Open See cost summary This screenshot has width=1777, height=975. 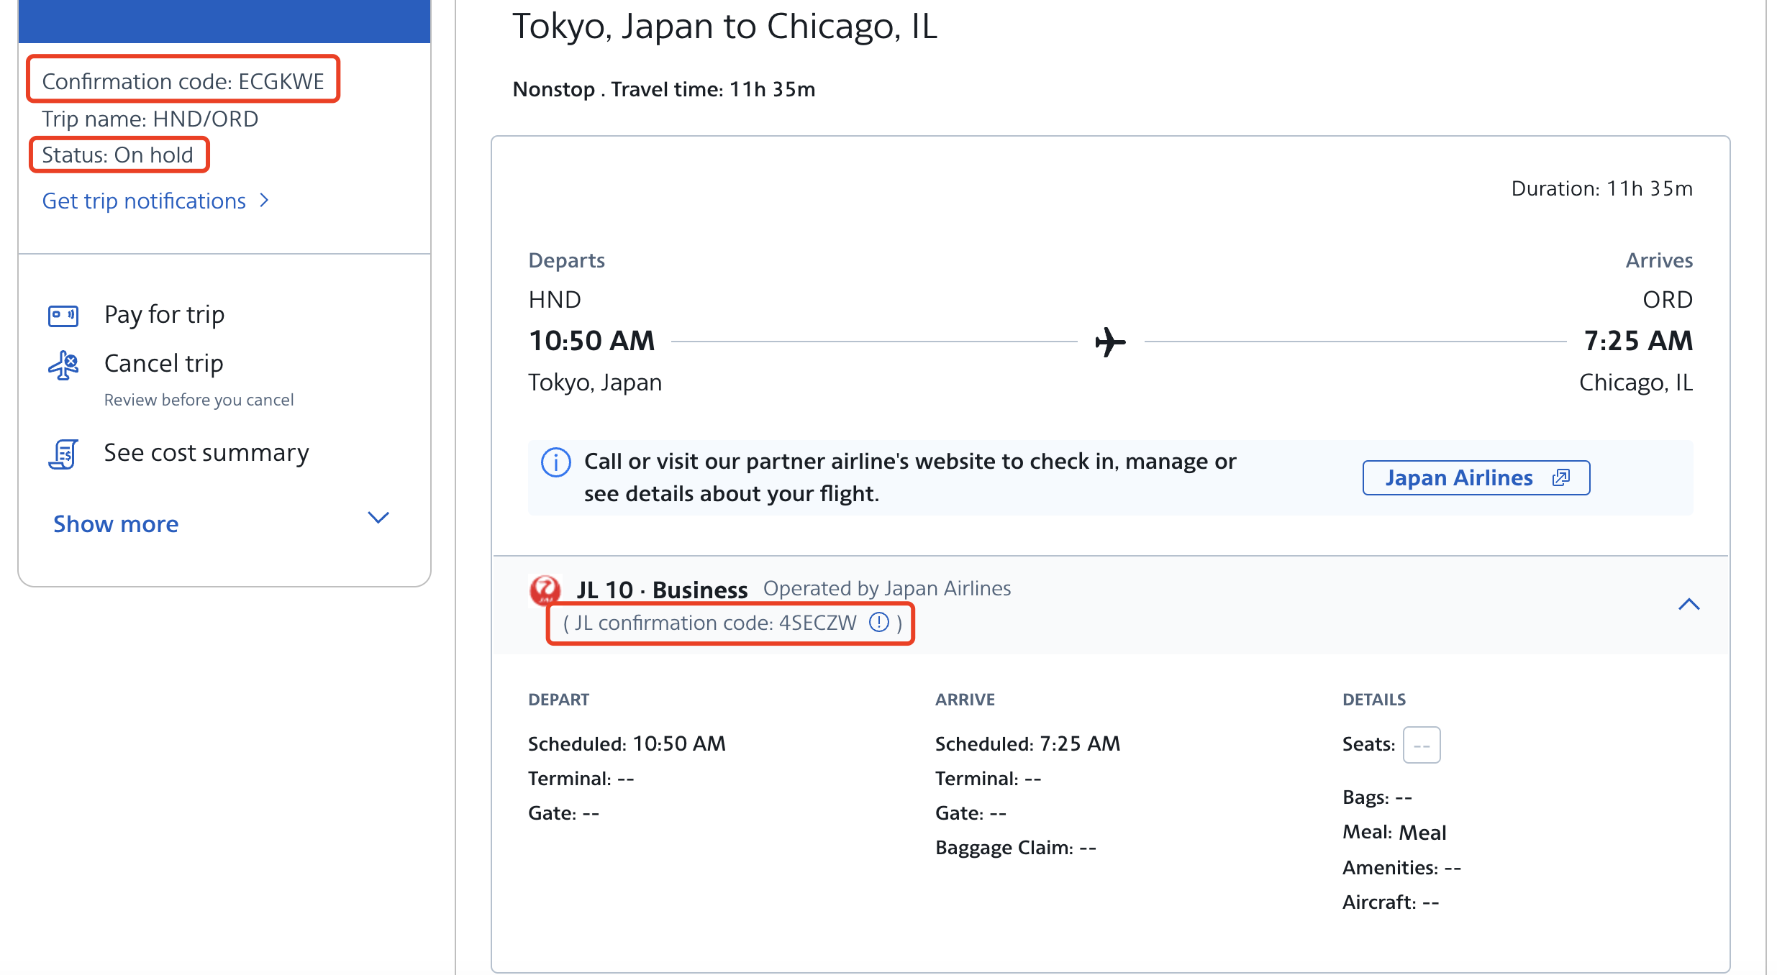point(206,453)
